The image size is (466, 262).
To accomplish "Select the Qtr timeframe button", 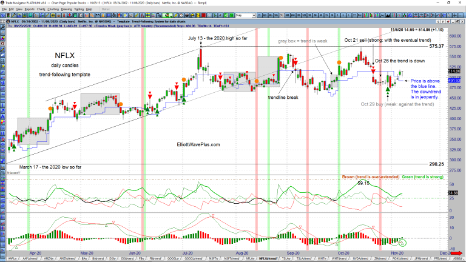I will (x=265, y=15).
